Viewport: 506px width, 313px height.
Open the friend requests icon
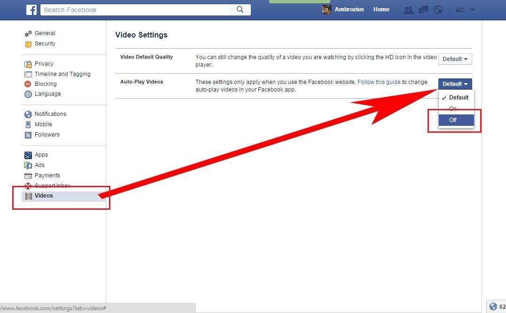click(409, 10)
